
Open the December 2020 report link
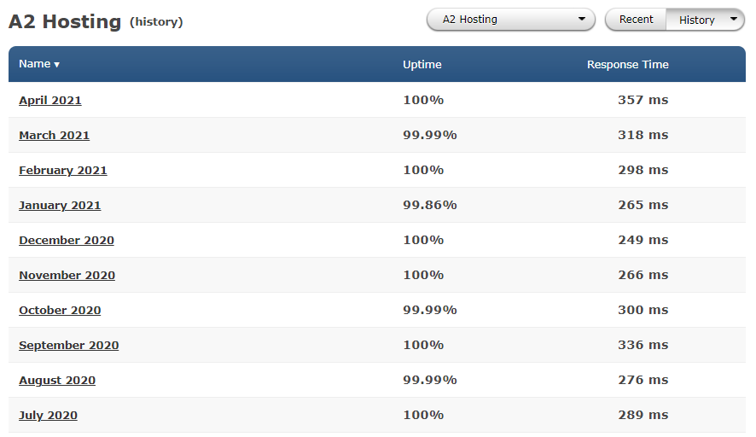click(67, 240)
